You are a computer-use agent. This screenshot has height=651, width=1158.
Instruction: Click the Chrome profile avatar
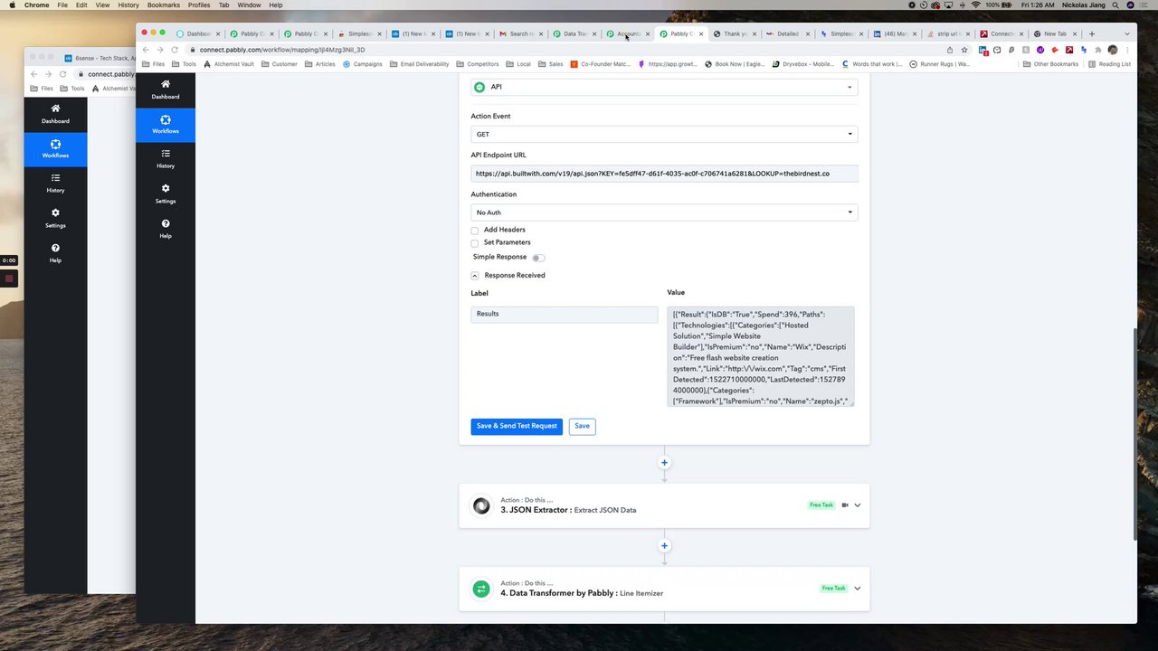pyautogui.click(x=1113, y=50)
